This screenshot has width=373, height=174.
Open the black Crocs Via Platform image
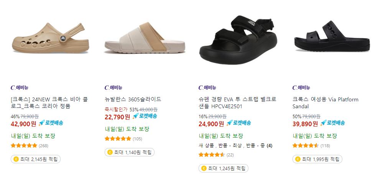coord(332,36)
